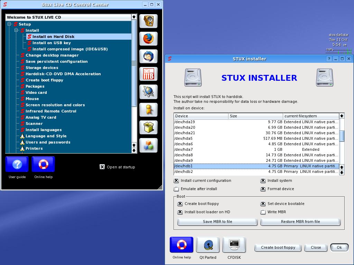This screenshot has height=265, width=354.
Task: Open the speaker sound icon in Control Center
Action: [148, 21]
